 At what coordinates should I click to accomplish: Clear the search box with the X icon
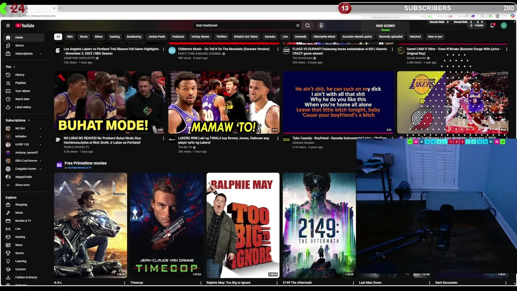(298, 25)
